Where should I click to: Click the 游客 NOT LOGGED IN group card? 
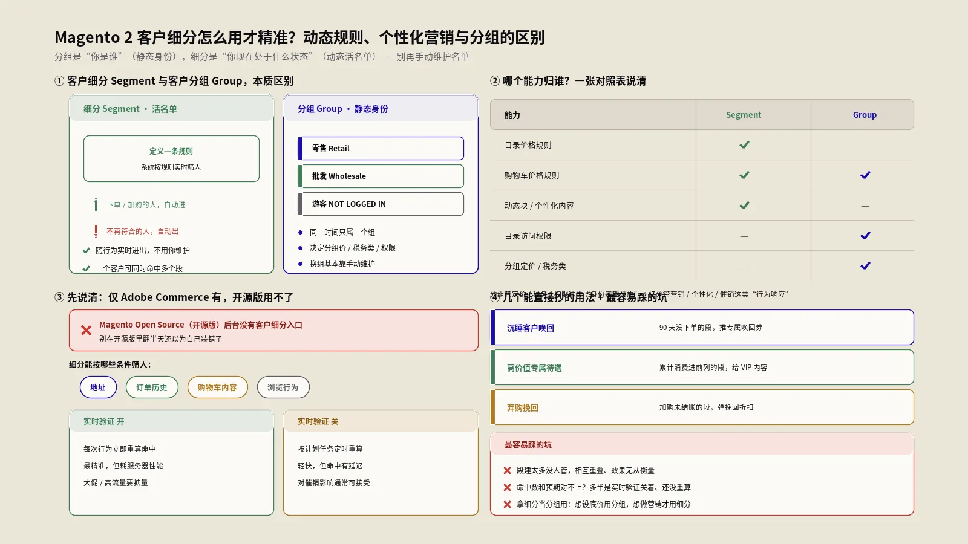pos(381,204)
